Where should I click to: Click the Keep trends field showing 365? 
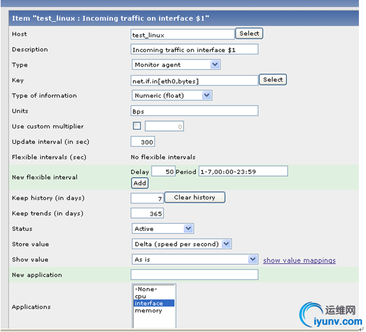[147, 214]
